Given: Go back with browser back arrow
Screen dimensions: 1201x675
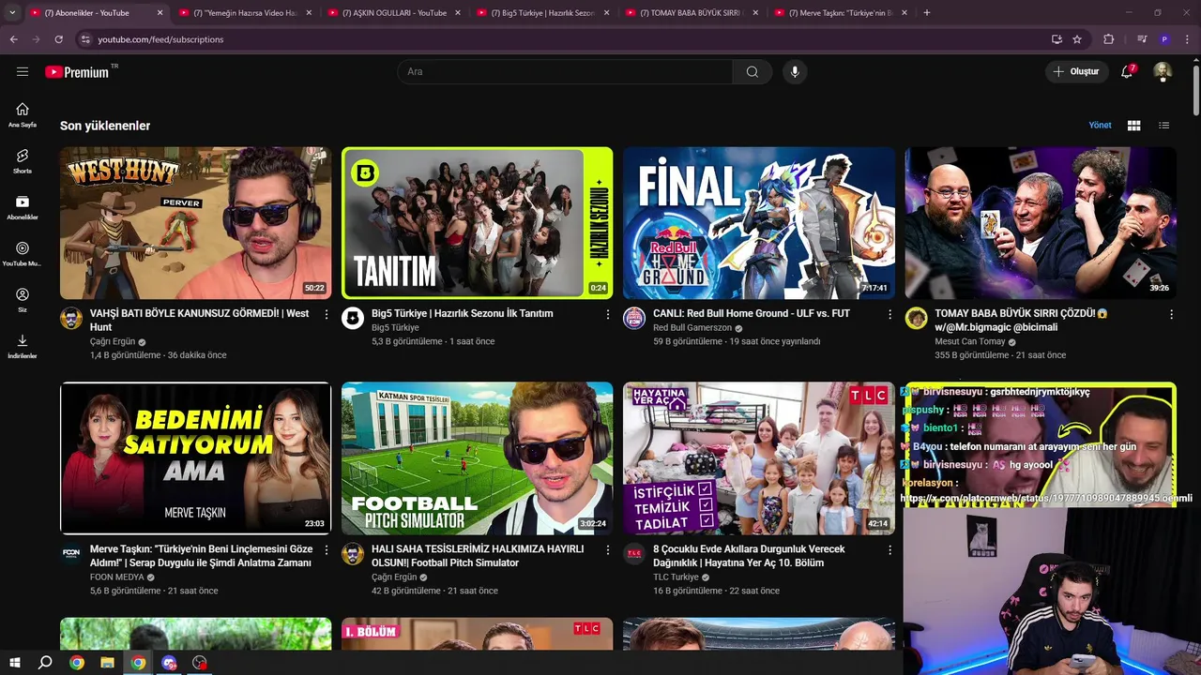Looking at the screenshot, I should [x=13, y=39].
